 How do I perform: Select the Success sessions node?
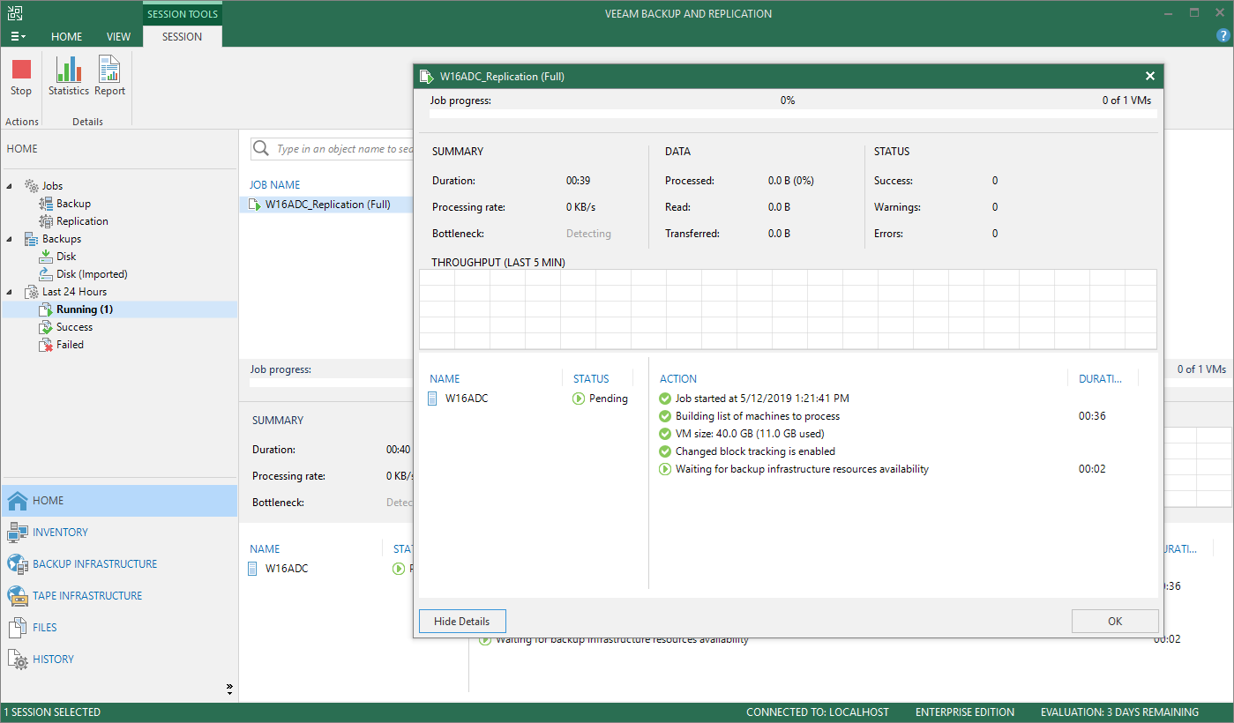click(x=74, y=327)
